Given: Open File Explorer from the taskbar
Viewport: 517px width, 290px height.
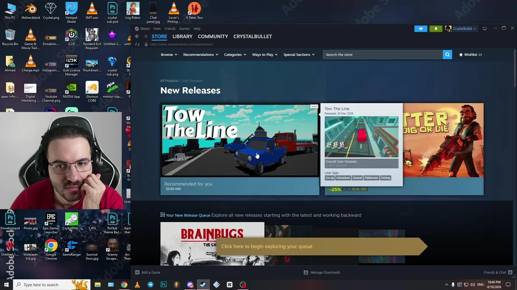Looking at the screenshot, I should point(97,285).
